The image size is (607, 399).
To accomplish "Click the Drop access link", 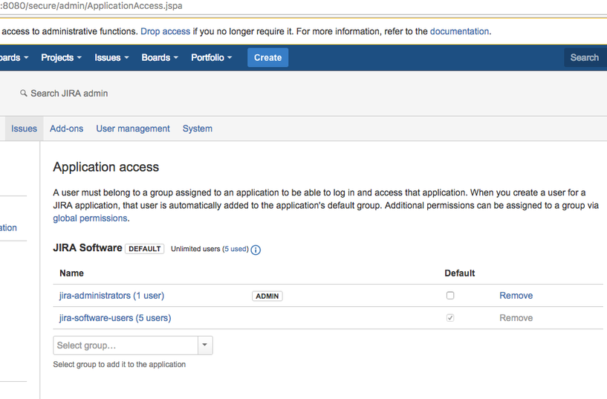I will (165, 31).
